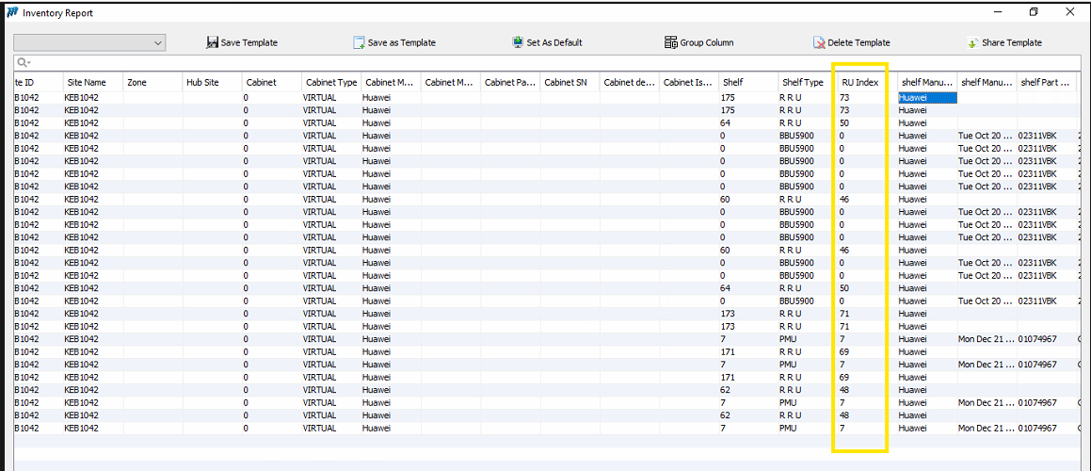Viewport: 1091px width, 471px height.
Task: Sort by the RU Index column header
Action: click(859, 83)
